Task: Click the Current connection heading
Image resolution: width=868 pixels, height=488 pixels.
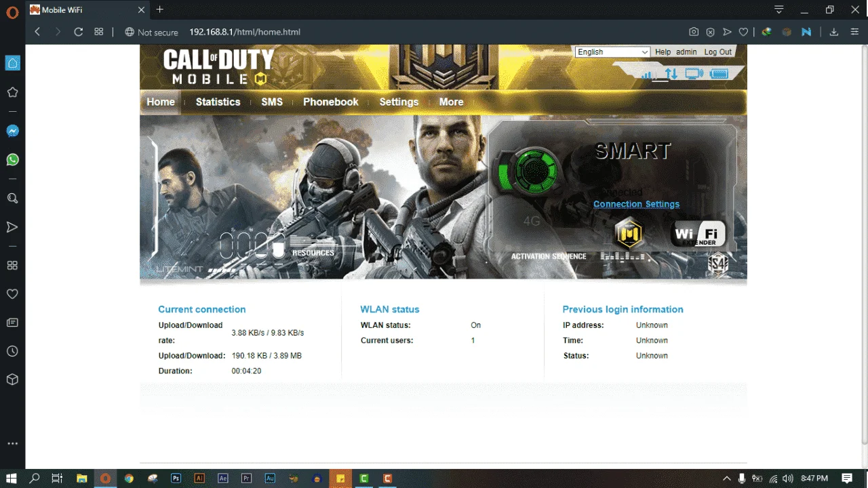Action: [202, 309]
